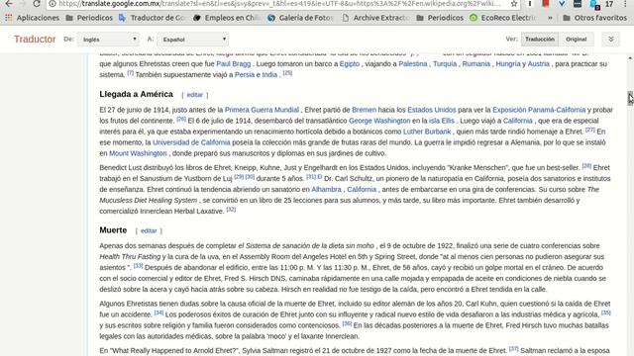This screenshot has height=356, width=634.
Task: Click the Muerte heading
Action: pos(113,230)
